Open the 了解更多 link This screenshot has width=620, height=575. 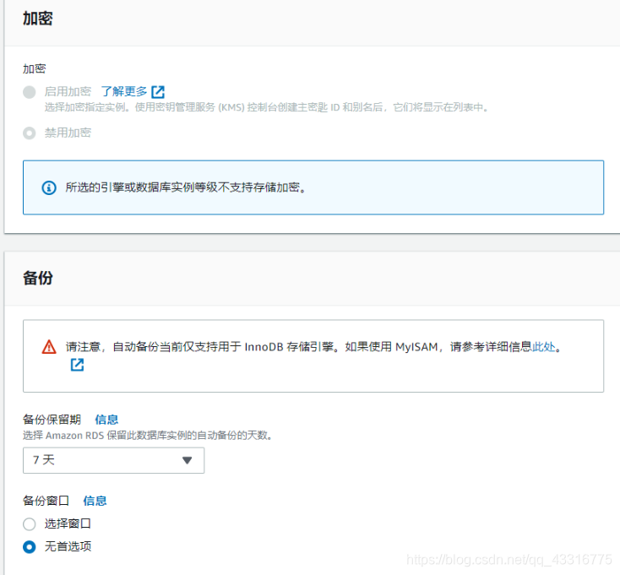coord(124,92)
